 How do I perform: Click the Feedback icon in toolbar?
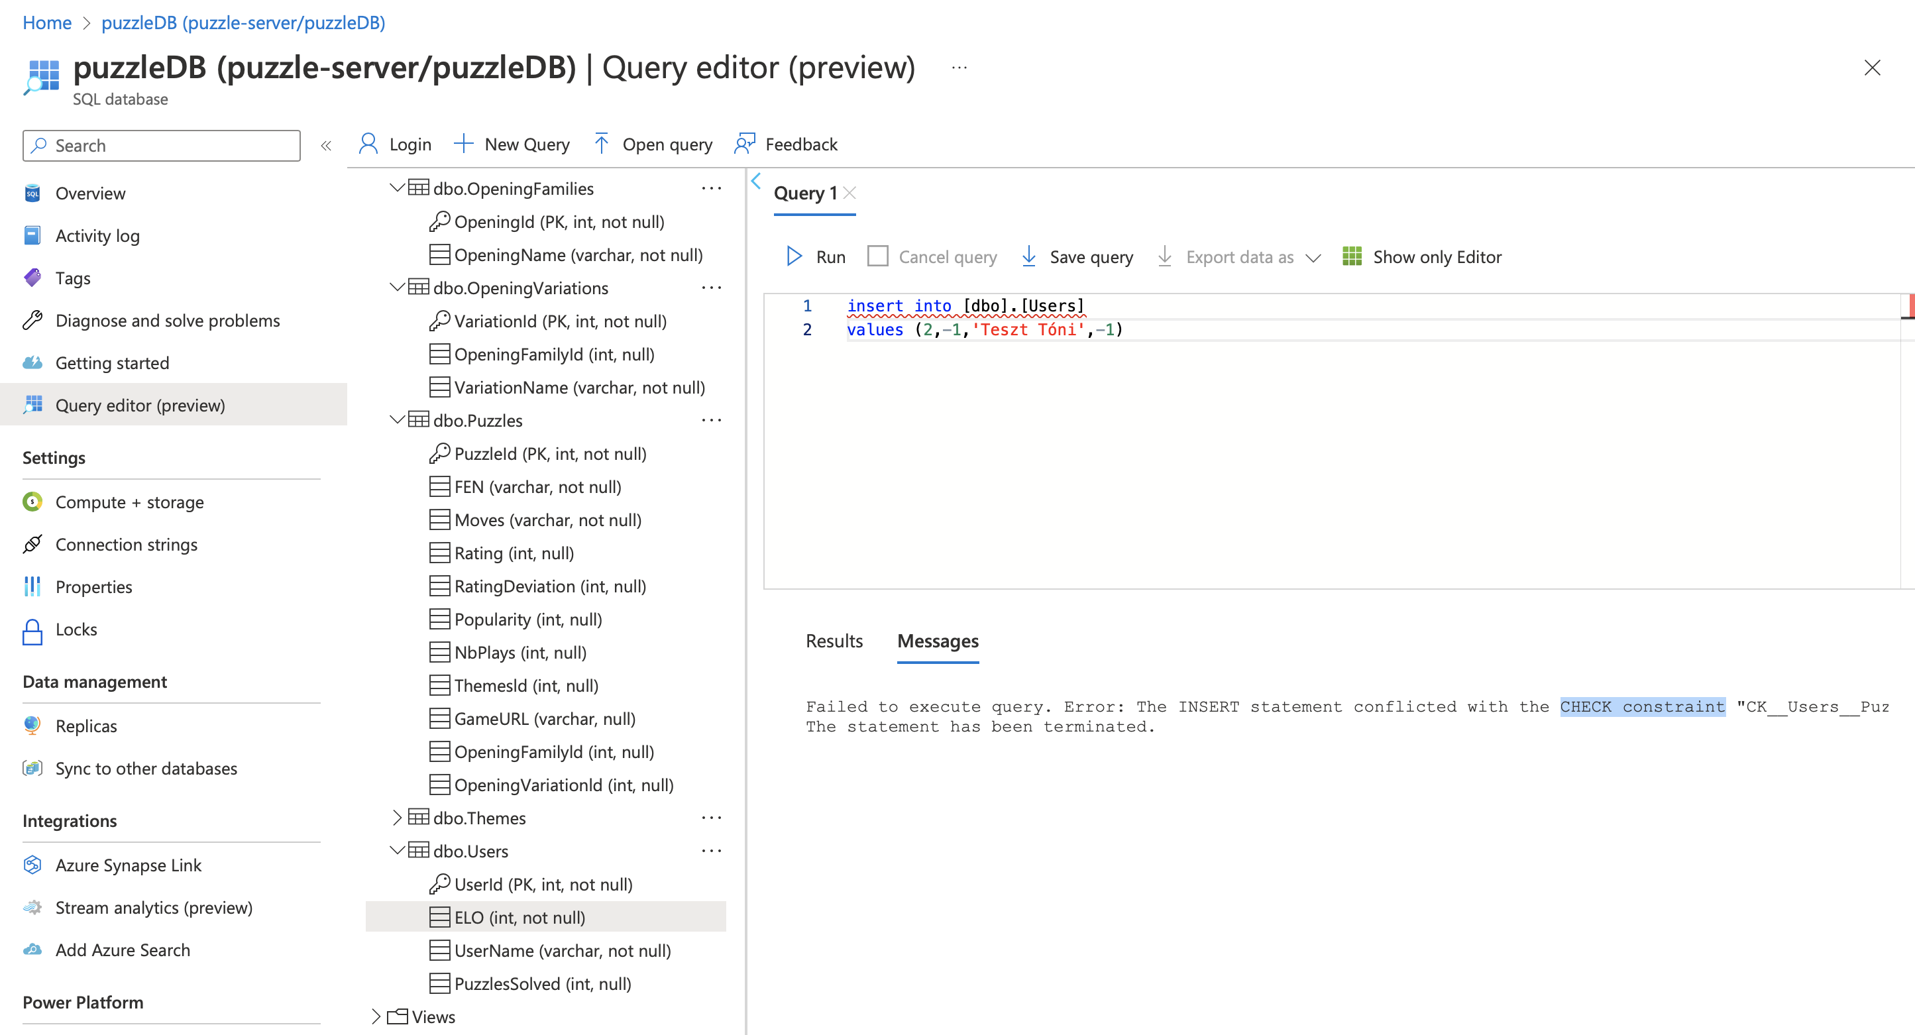pyautogui.click(x=744, y=144)
